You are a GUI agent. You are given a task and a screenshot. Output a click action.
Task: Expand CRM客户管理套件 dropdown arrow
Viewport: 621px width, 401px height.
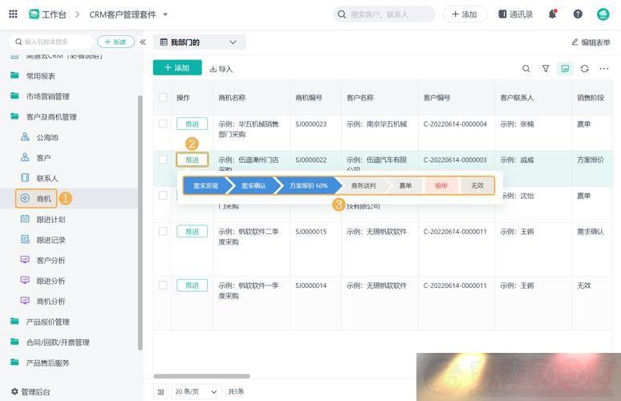pos(165,14)
